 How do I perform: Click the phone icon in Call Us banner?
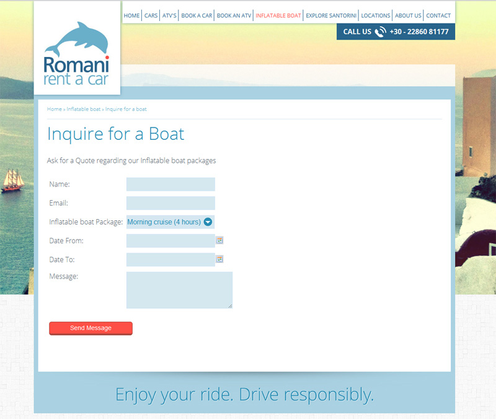tap(381, 32)
